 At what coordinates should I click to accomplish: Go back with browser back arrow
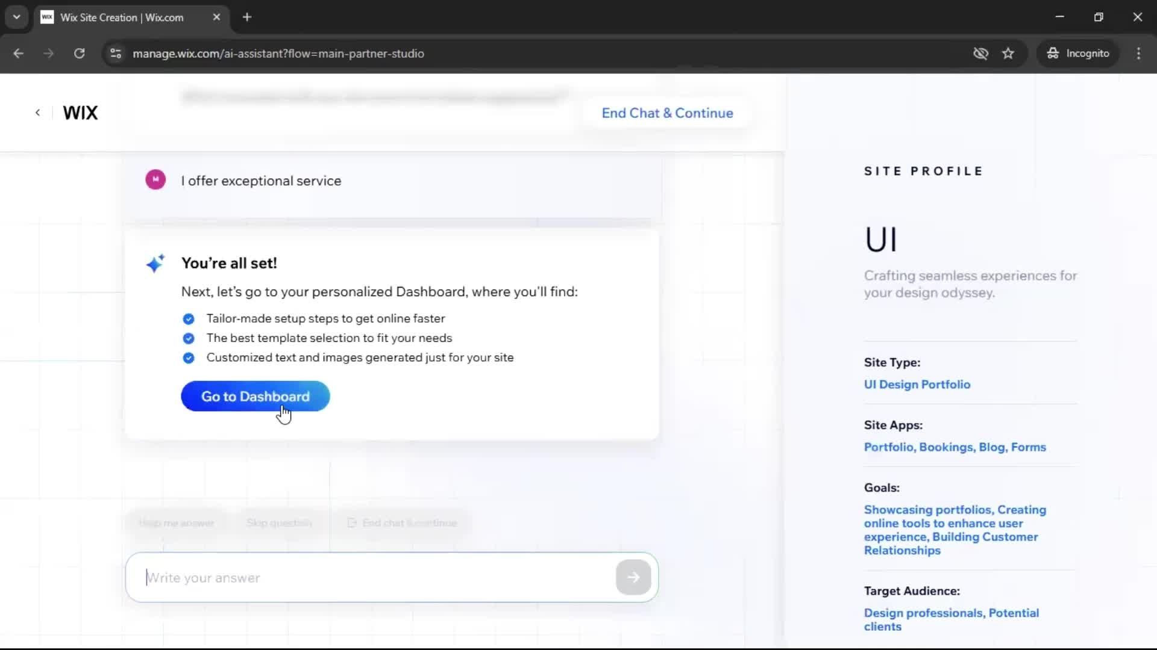pyautogui.click(x=18, y=54)
